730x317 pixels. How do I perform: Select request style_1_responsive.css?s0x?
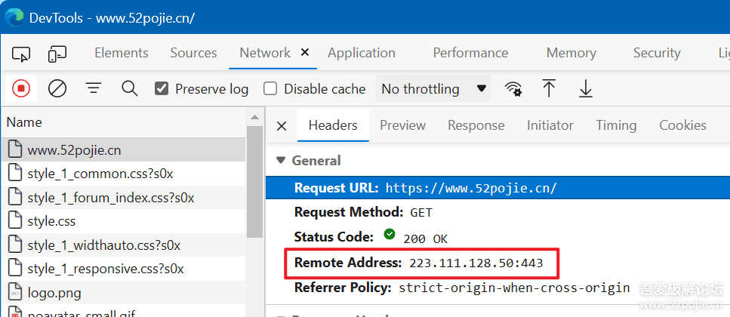[123, 269]
